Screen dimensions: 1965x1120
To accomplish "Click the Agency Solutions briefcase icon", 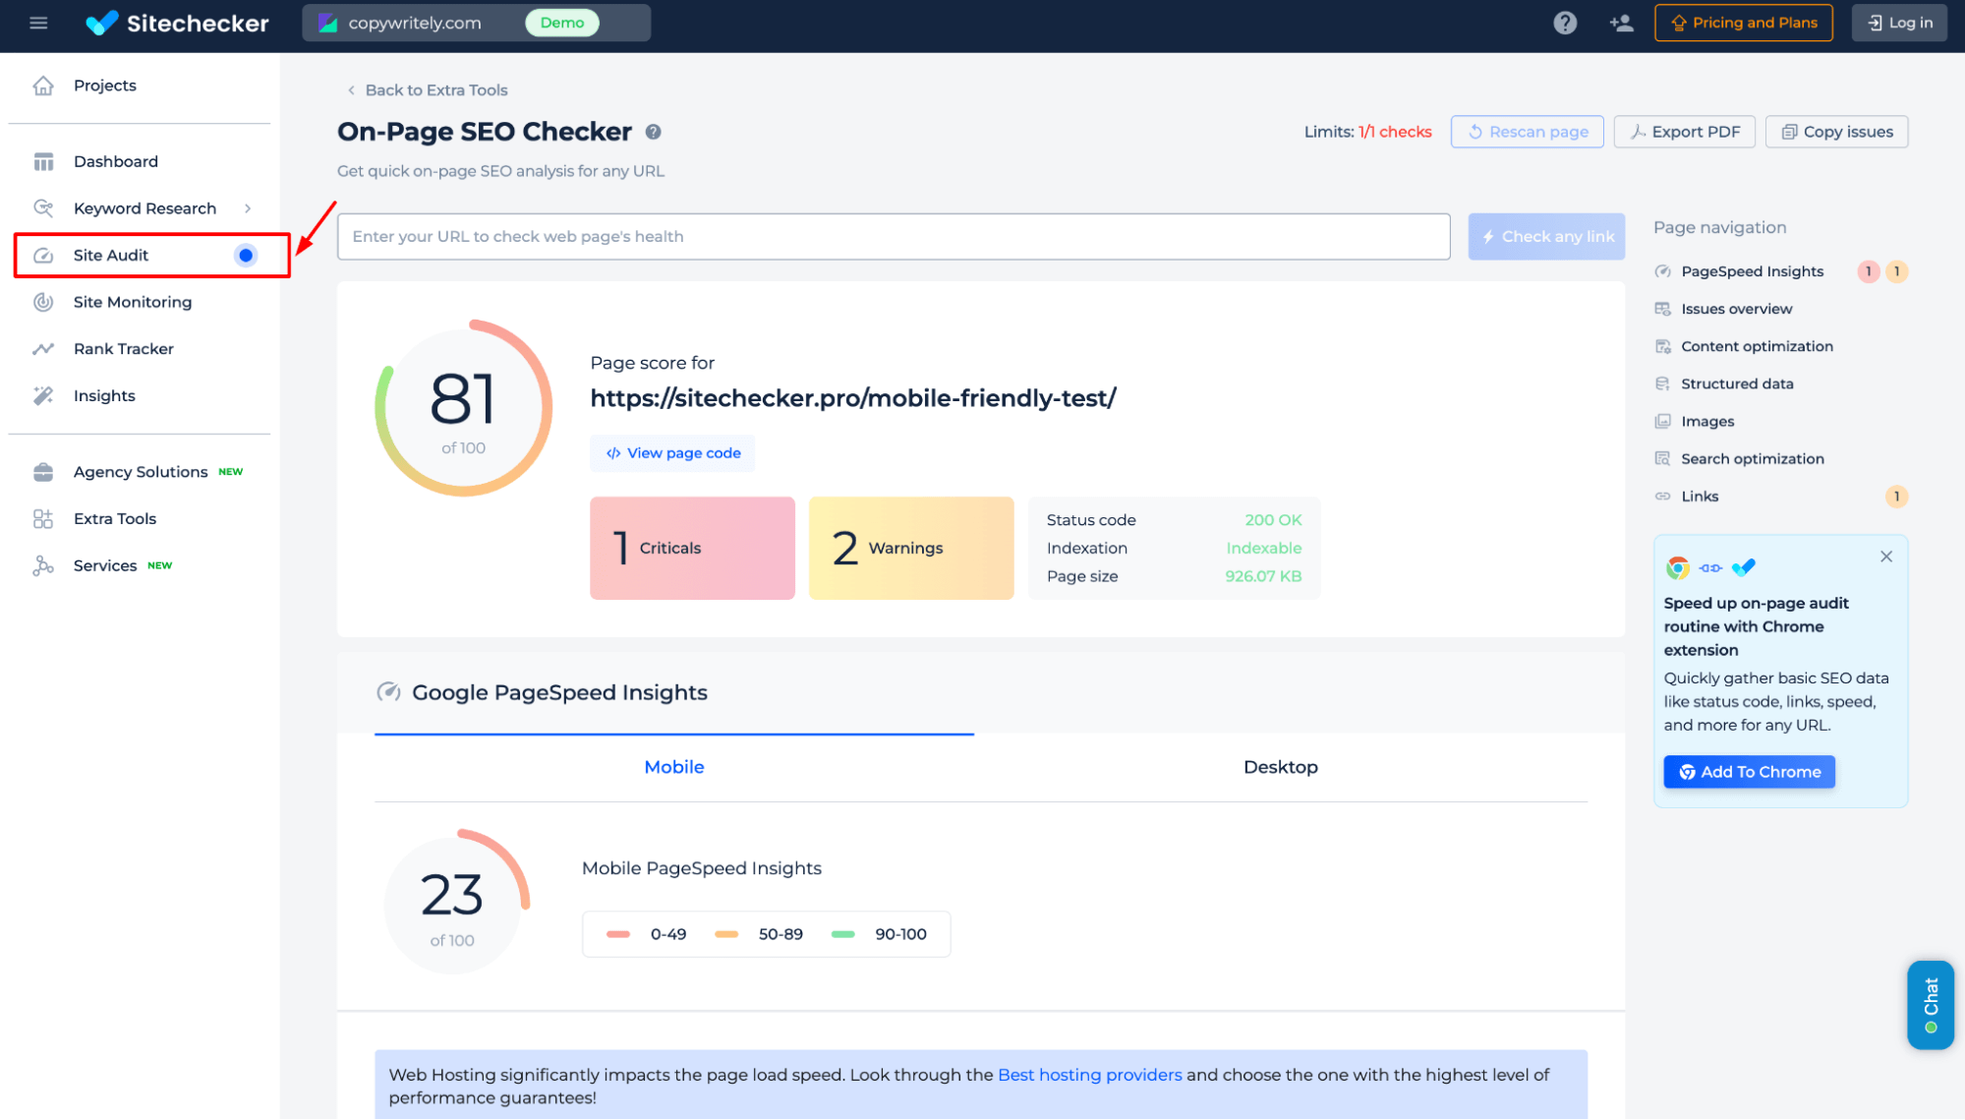I will (x=43, y=472).
